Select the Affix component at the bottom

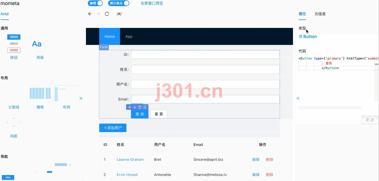(8, 178)
